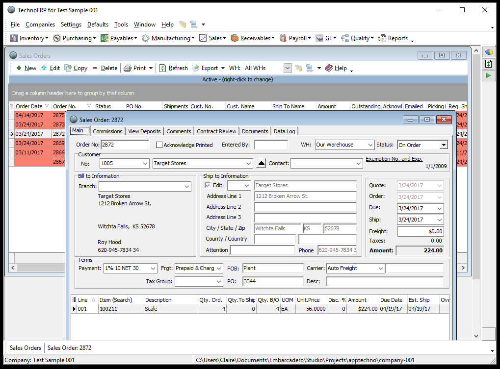Open the Frgt Prepaid & Charg dropdown
Viewport: 500px width, 369px height.
[x=219, y=269]
